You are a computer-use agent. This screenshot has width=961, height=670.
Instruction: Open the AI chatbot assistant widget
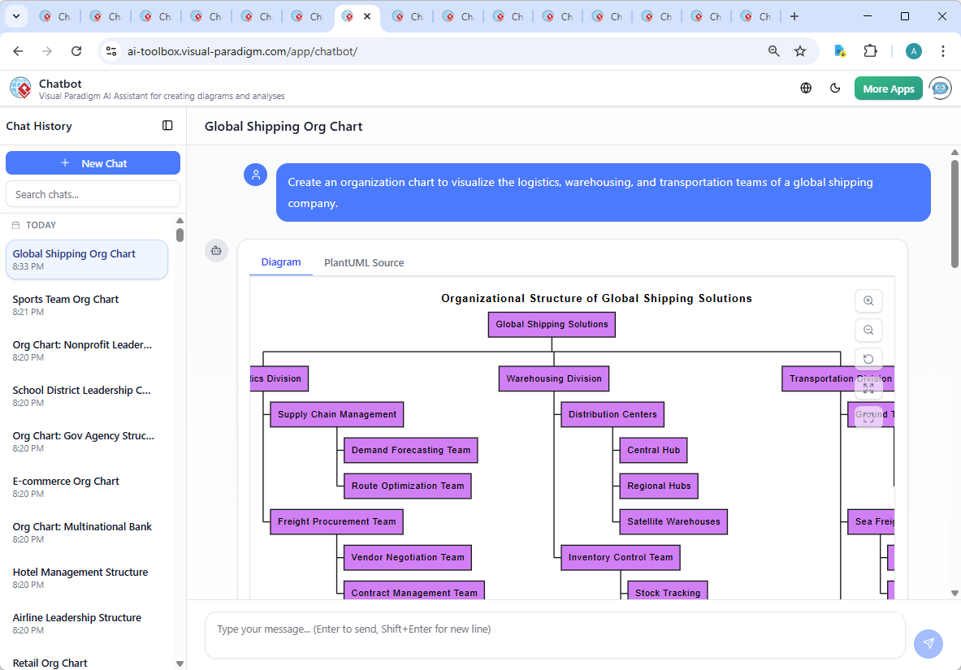[940, 88]
